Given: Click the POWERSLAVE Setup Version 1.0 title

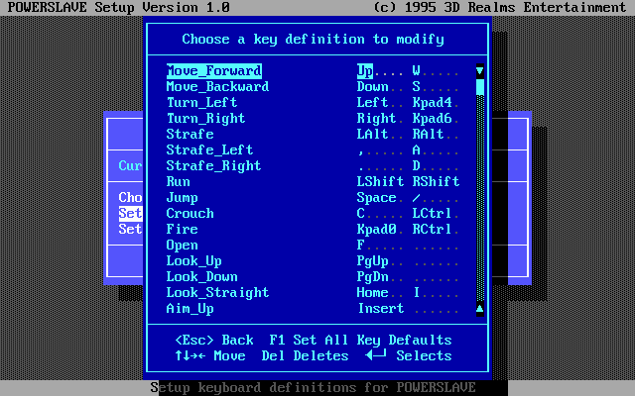Looking at the screenshot, I should pos(119,8).
